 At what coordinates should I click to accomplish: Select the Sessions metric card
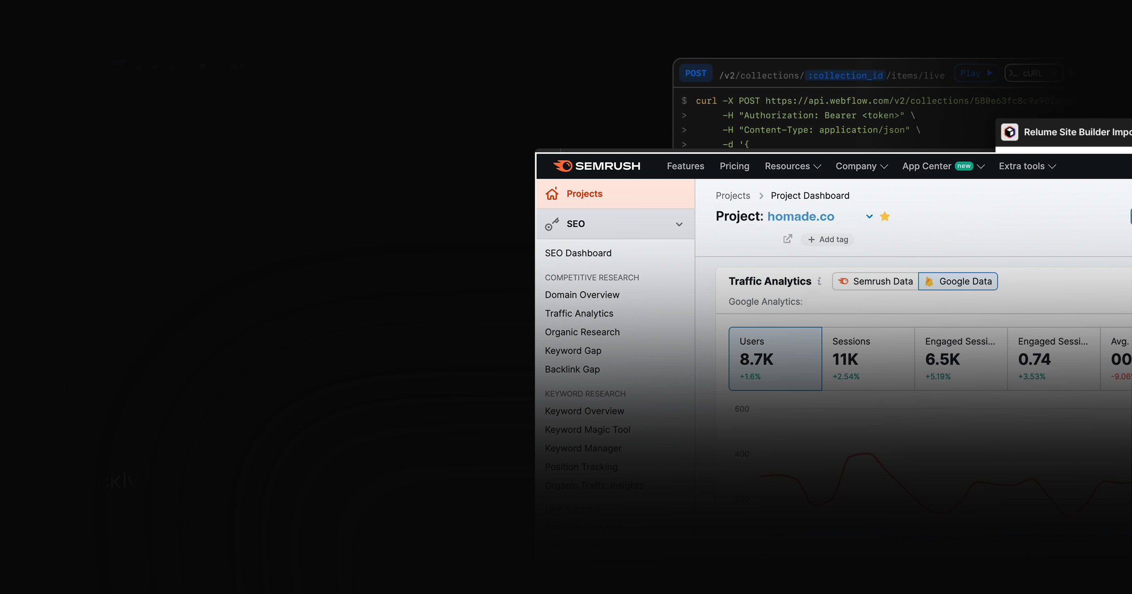[x=868, y=358]
